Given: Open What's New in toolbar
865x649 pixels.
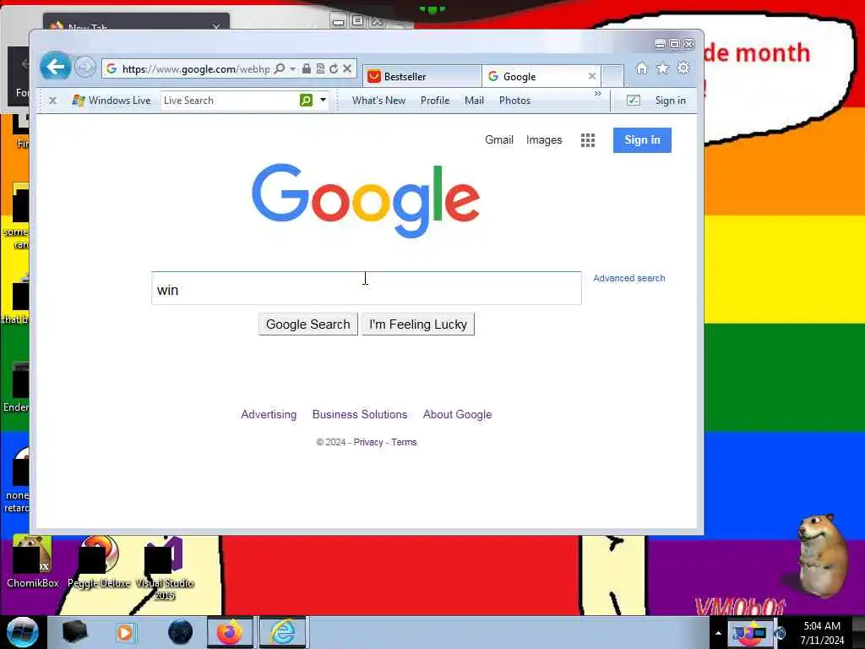Looking at the screenshot, I should tap(379, 101).
